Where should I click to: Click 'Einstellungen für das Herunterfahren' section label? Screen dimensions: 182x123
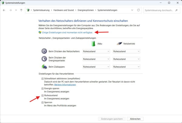[x=56, y=74]
